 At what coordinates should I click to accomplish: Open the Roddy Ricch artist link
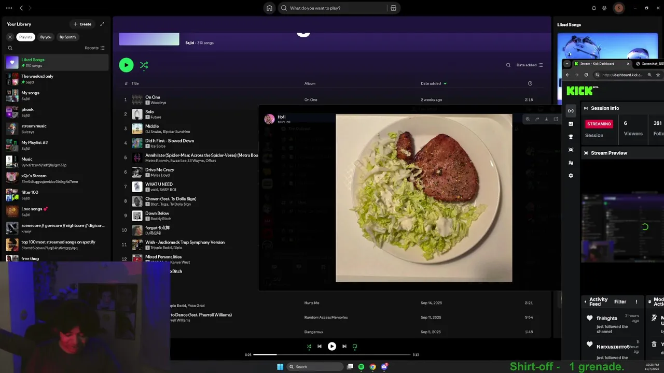(x=160, y=219)
